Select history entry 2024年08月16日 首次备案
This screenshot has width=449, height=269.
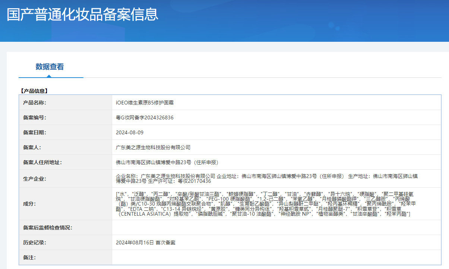point(146,243)
